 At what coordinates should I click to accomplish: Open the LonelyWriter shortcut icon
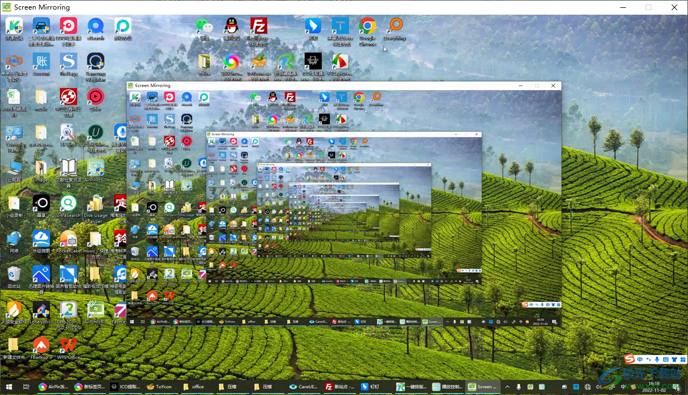coord(41,310)
